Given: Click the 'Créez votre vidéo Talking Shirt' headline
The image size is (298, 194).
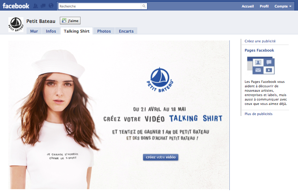Looking at the screenshot, I should 163,119.
